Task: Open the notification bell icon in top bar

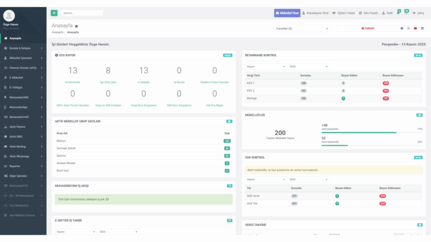Action: 398,13
